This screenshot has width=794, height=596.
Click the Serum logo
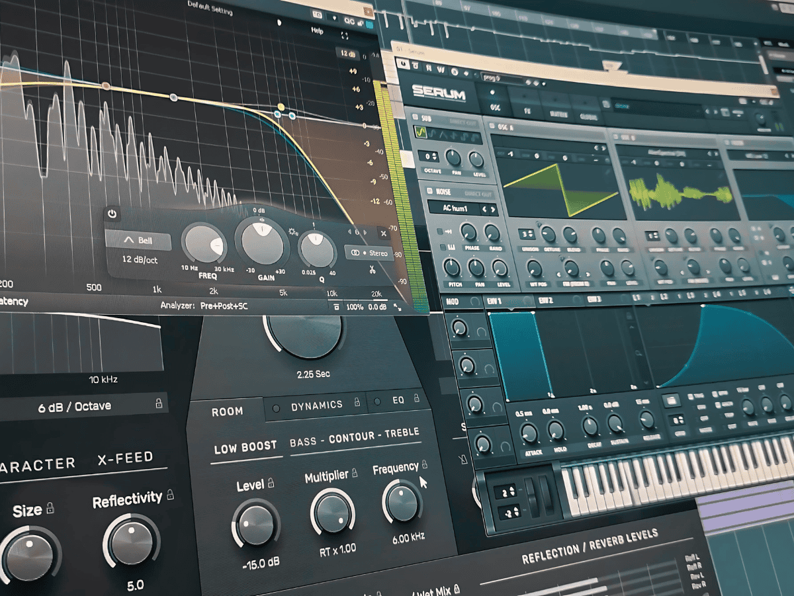coord(439,93)
